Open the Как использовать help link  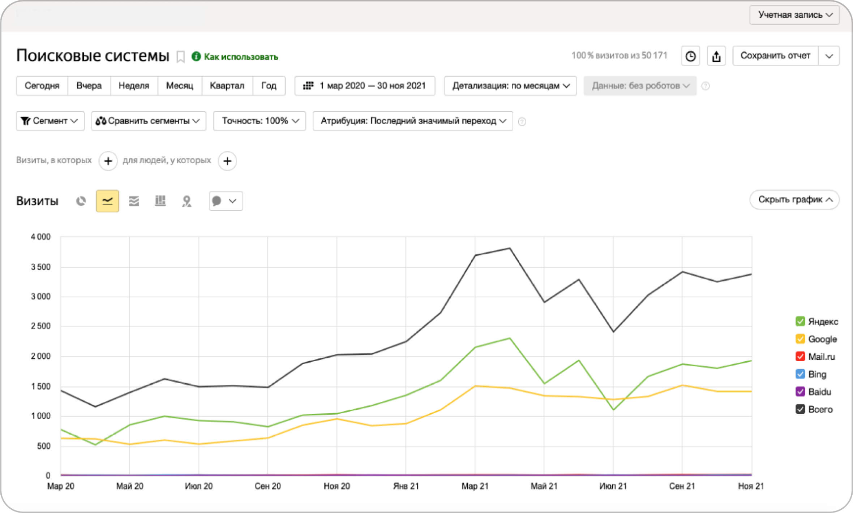tap(241, 57)
